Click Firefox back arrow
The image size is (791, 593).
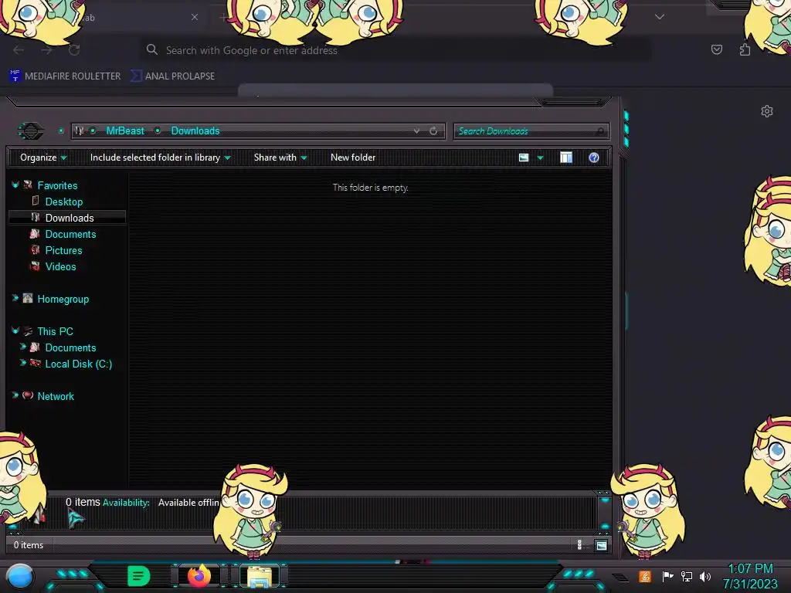point(19,50)
